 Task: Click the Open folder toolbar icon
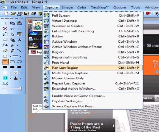coord(13,14)
